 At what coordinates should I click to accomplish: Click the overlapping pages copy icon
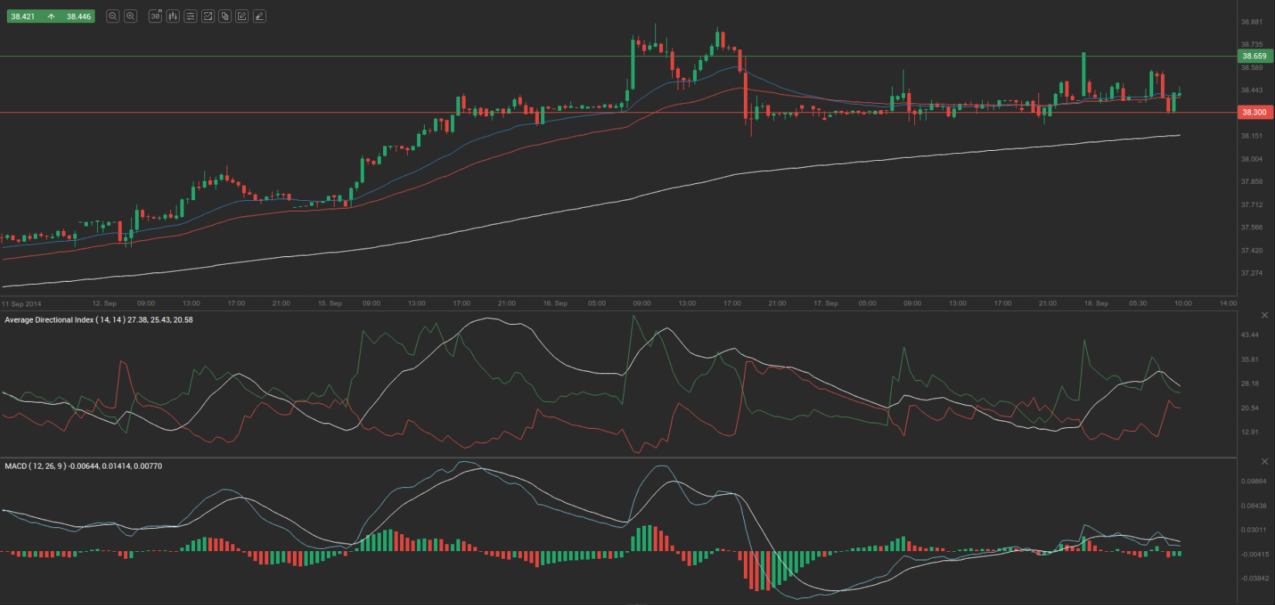225,16
